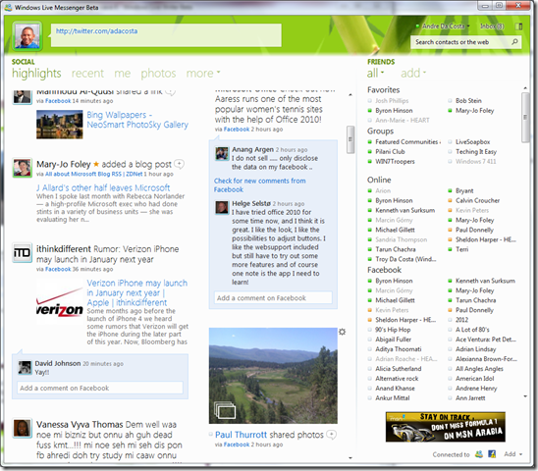Click the Messenger icon next to Connected to
This screenshot has height=471, width=538.
(x=479, y=454)
